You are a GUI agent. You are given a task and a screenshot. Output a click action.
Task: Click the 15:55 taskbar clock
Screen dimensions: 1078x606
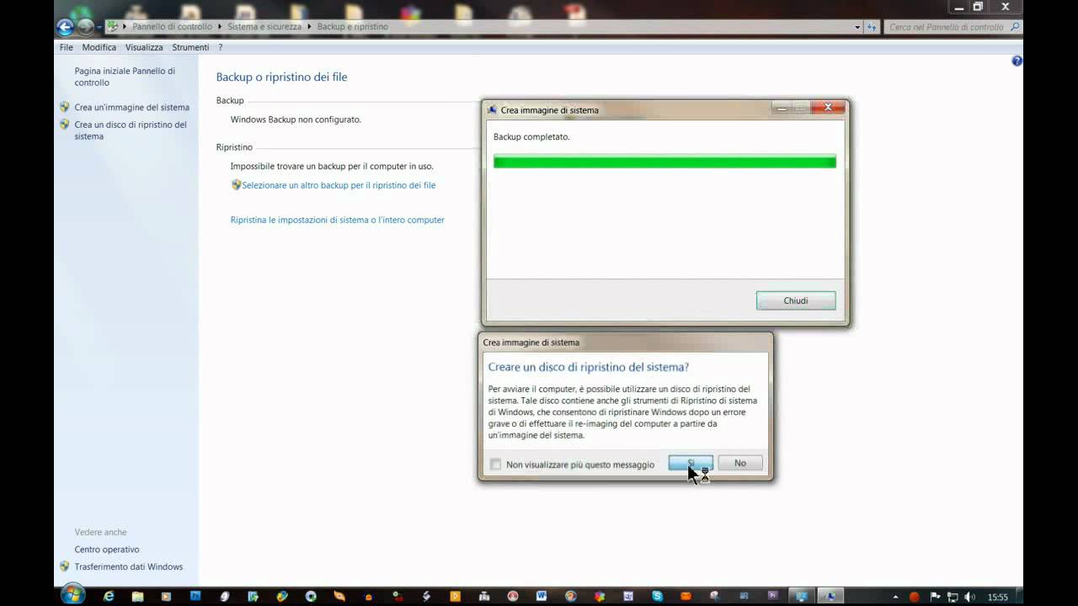click(x=998, y=597)
